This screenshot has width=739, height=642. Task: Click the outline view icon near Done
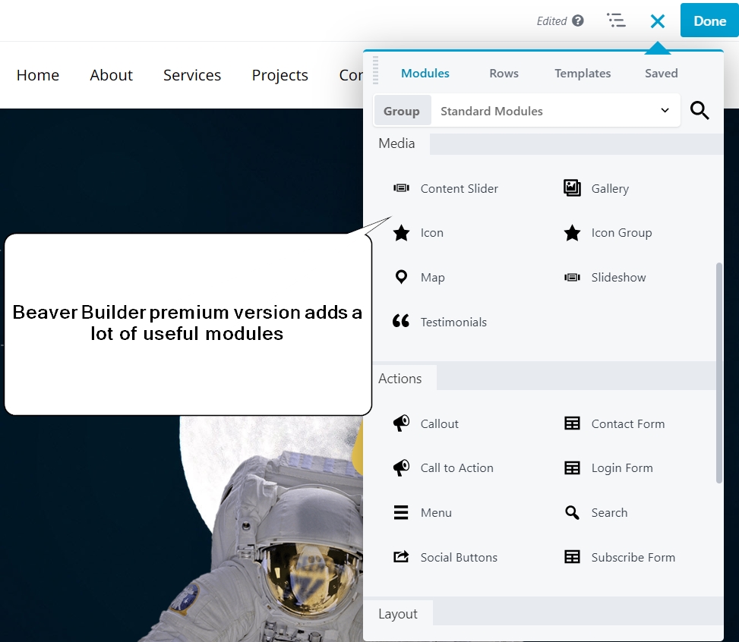click(616, 20)
